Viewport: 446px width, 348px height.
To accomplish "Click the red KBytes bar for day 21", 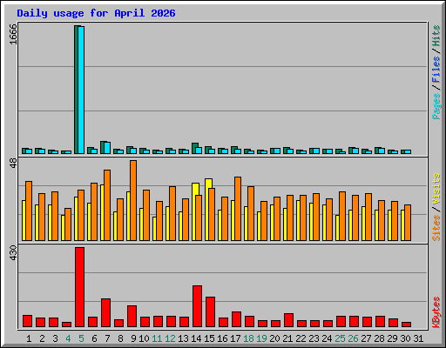I will coord(288,320).
